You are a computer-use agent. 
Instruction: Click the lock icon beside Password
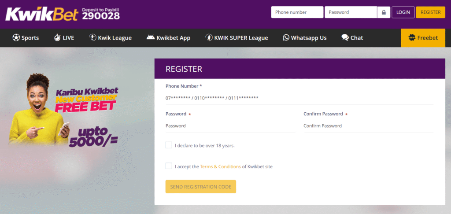click(x=384, y=12)
